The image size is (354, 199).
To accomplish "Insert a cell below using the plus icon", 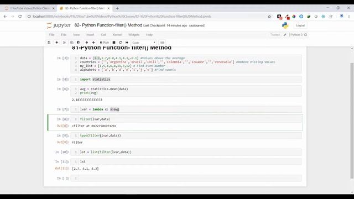I will [56, 43].
